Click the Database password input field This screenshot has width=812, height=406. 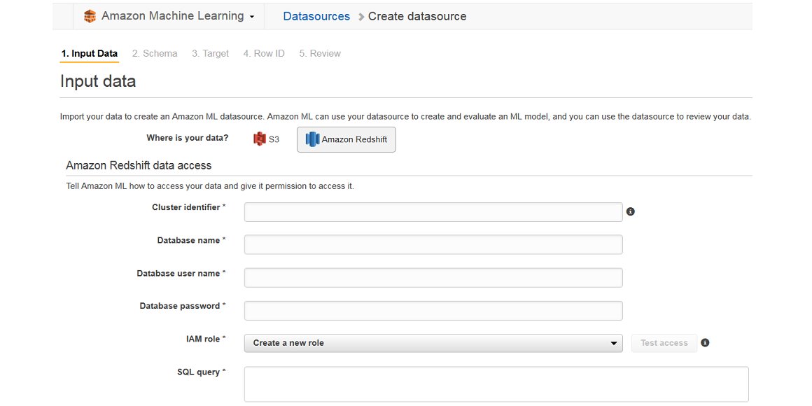(433, 311)
